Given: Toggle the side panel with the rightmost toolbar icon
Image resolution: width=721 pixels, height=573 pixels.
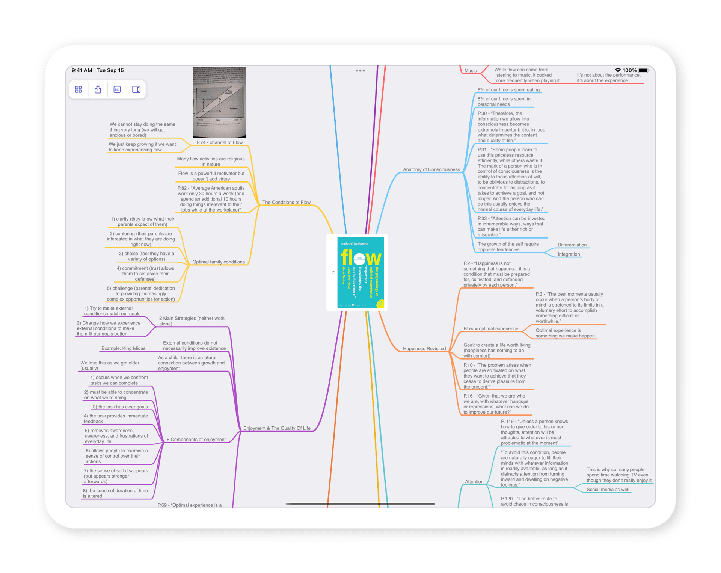Looking at the screenshot, I should coord(137,89).
